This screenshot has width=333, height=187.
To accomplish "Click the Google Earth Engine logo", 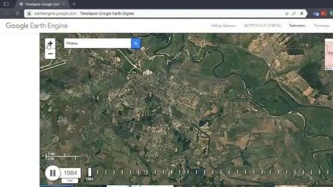I will point(37,25).
